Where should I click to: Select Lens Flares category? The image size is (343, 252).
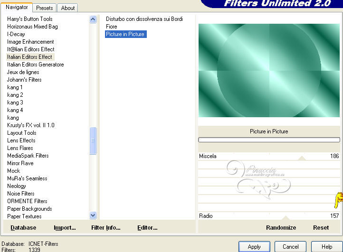(20, 148)
